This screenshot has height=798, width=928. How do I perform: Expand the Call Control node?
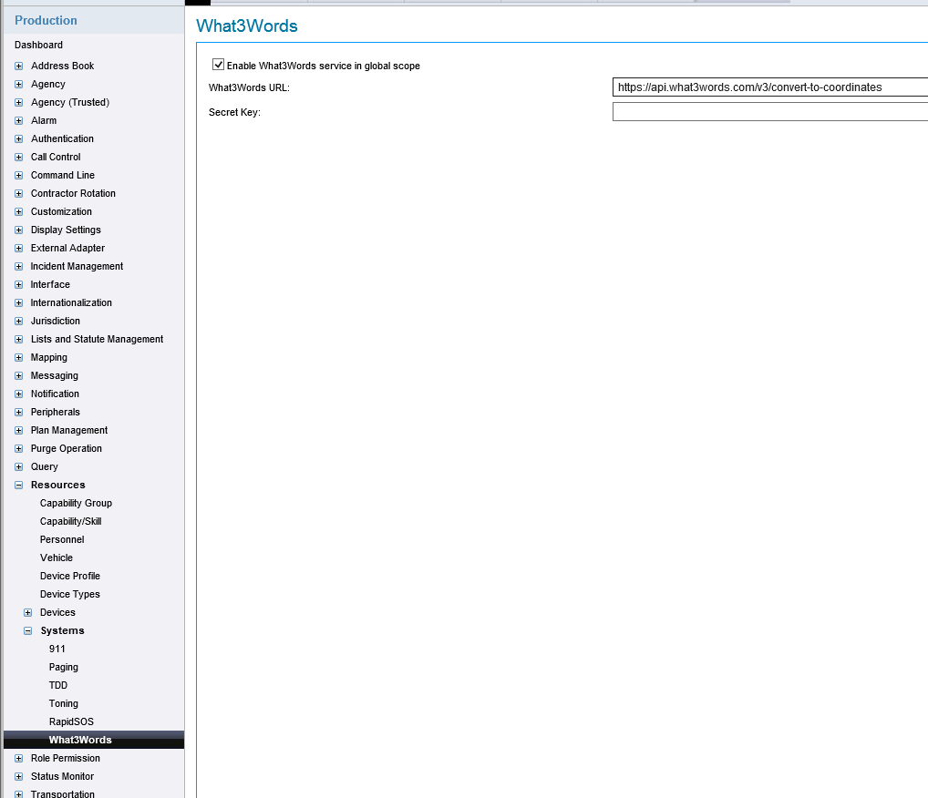(x=19, y=158)
